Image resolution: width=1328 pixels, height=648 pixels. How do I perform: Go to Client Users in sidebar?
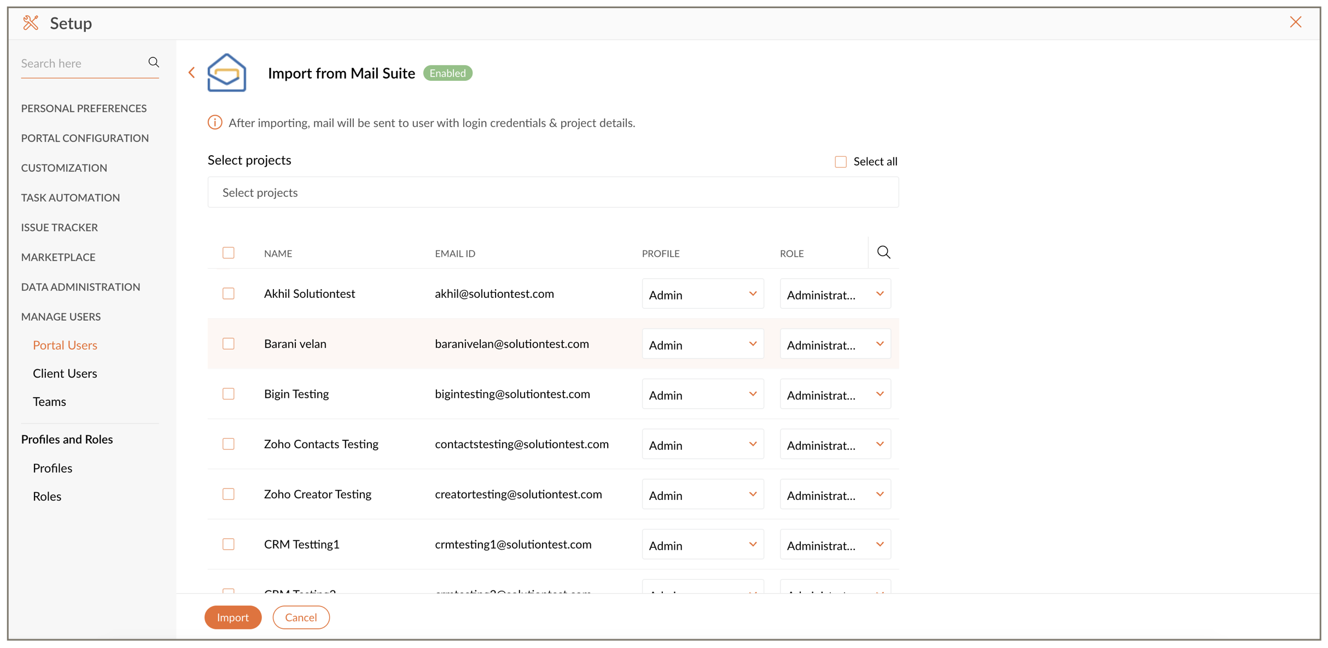(65, 373)
